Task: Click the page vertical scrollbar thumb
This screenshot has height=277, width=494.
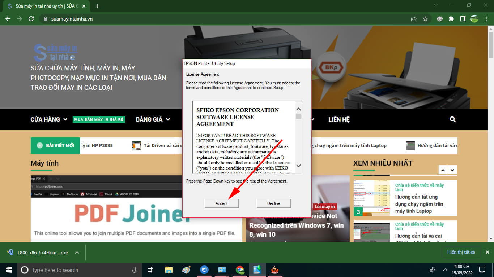Action: pyautogui.click(x=491, y=44)
